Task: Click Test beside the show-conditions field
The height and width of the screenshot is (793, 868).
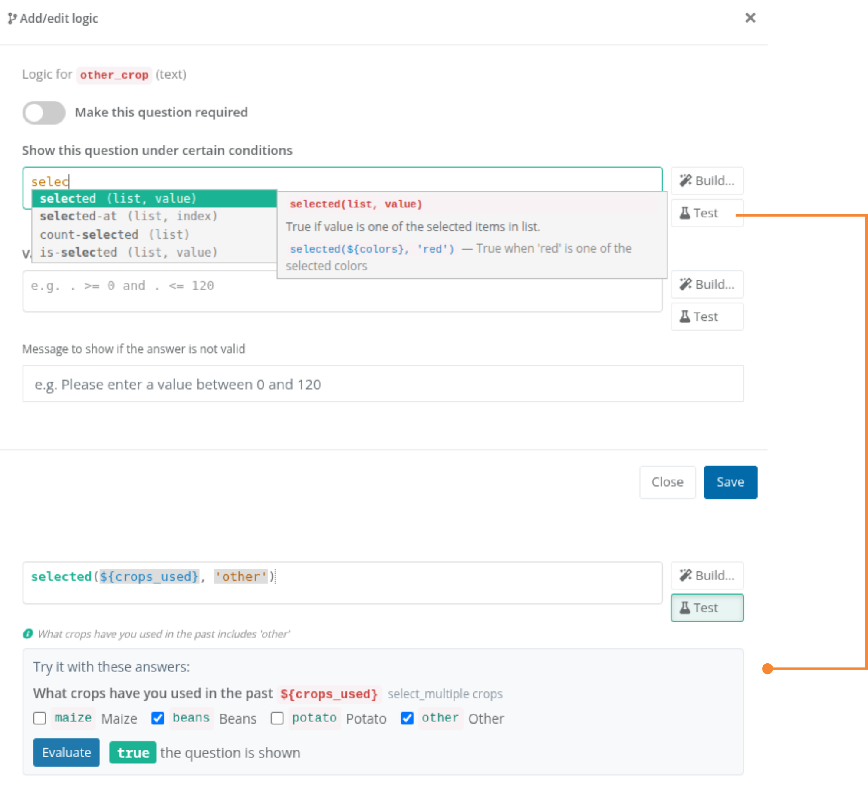Action: (x=707, y=213)
